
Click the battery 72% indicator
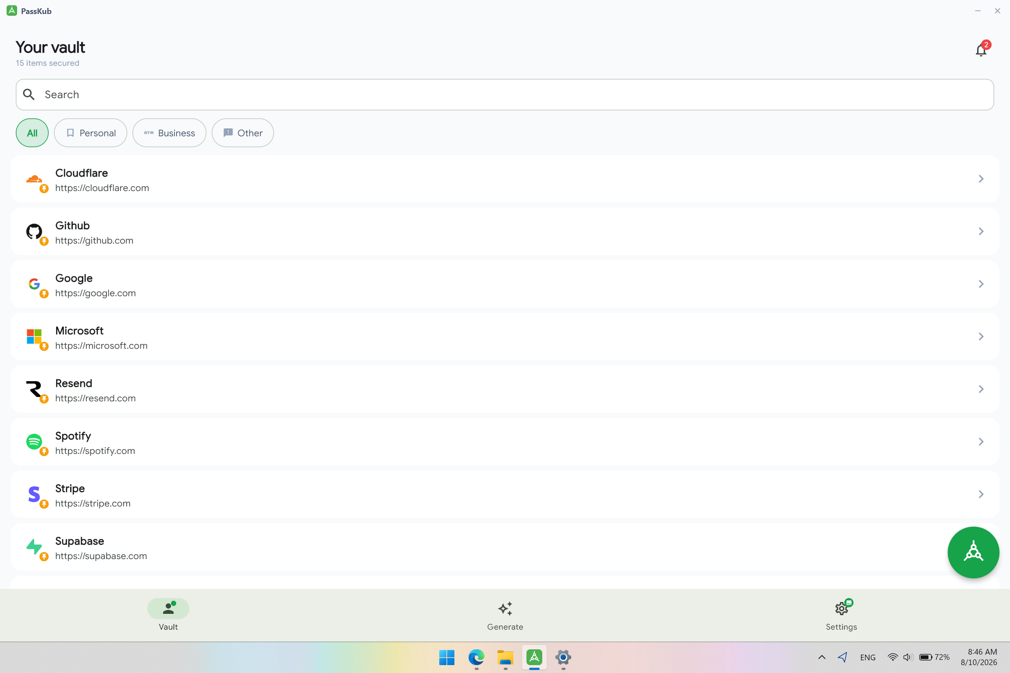[x=934, y=657]
